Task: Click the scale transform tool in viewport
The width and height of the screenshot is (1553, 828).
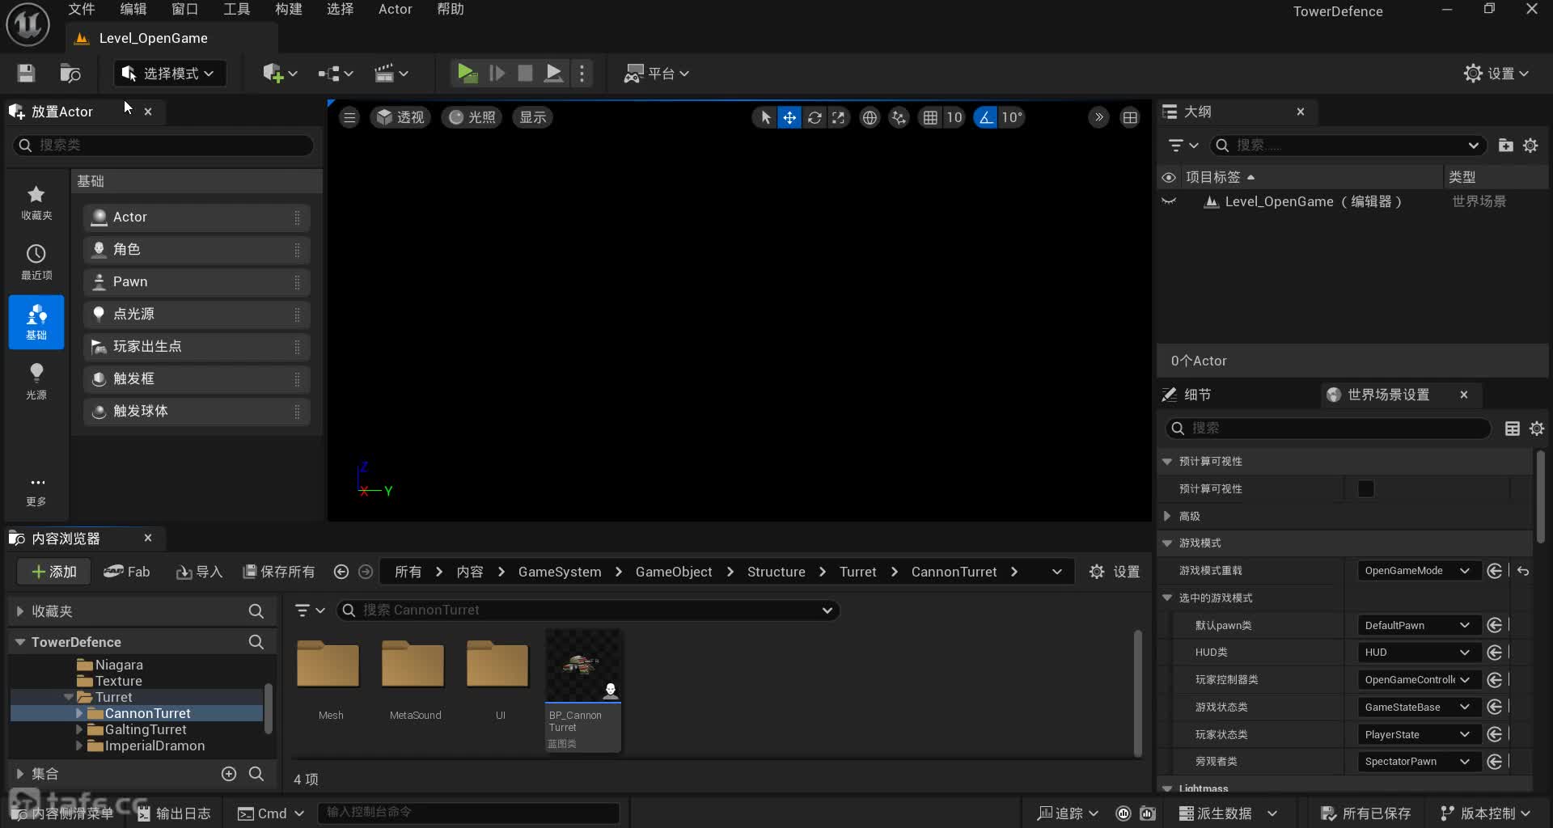Action: coord(839,118)
